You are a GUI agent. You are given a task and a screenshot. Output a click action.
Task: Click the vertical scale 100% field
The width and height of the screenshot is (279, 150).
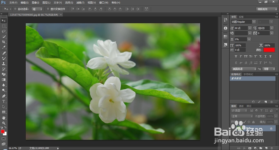tap(240, 45)
